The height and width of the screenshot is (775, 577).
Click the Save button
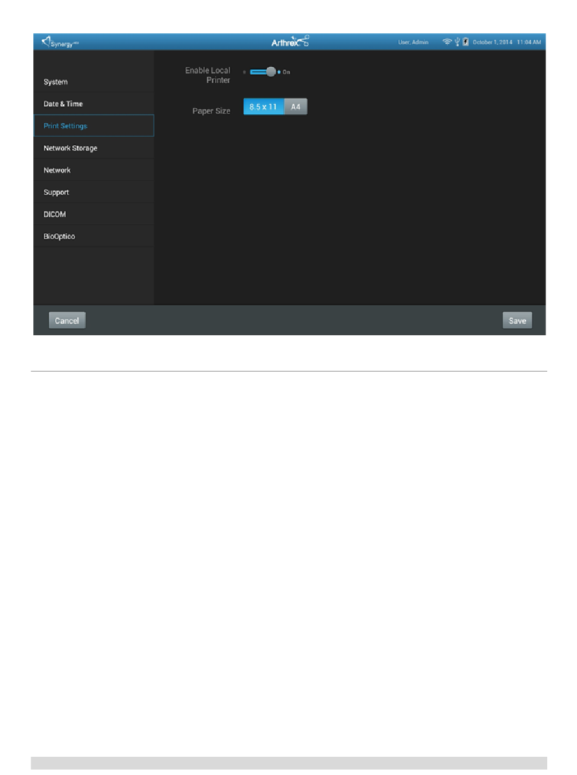517,321
